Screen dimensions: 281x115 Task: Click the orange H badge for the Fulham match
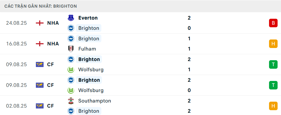(273, 44)
